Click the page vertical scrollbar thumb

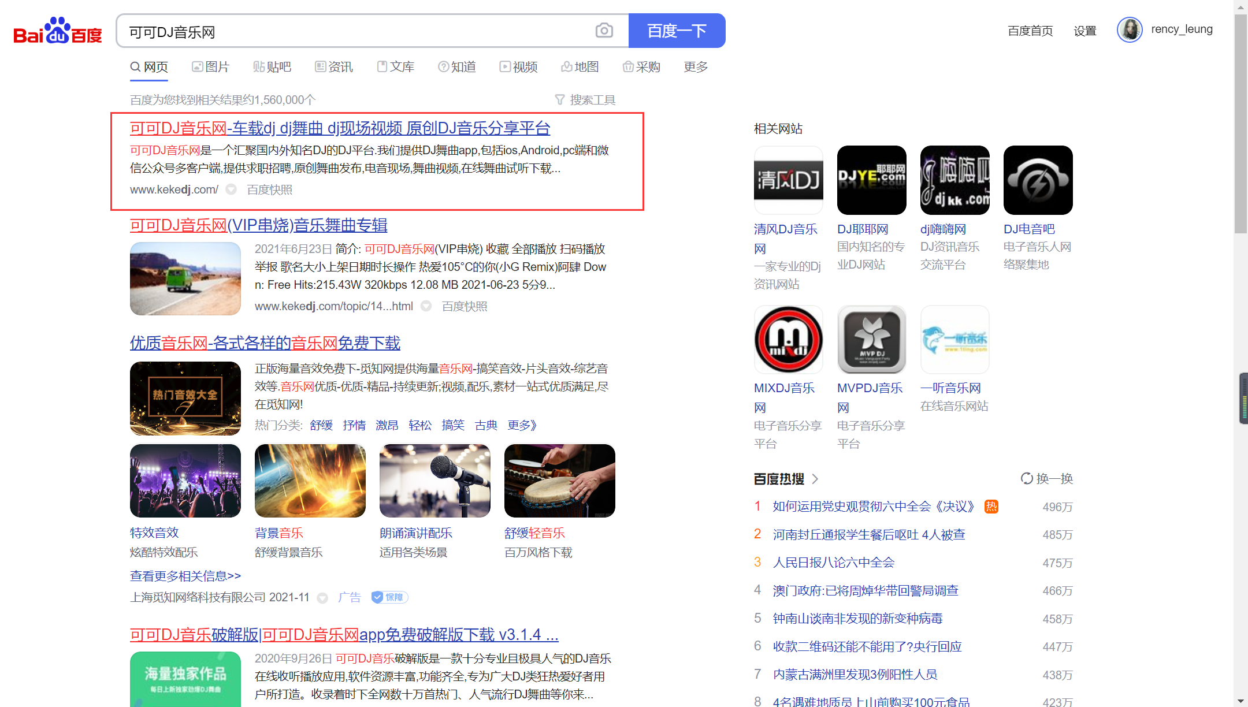[1240, 124]
